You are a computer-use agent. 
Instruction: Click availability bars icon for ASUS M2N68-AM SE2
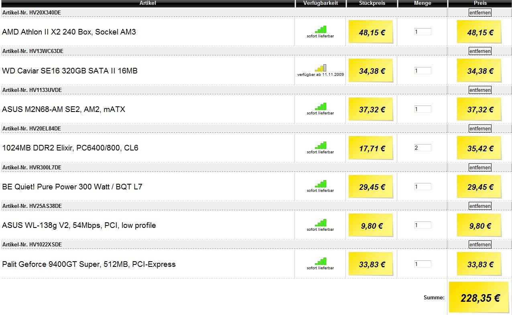click(321, 106)
